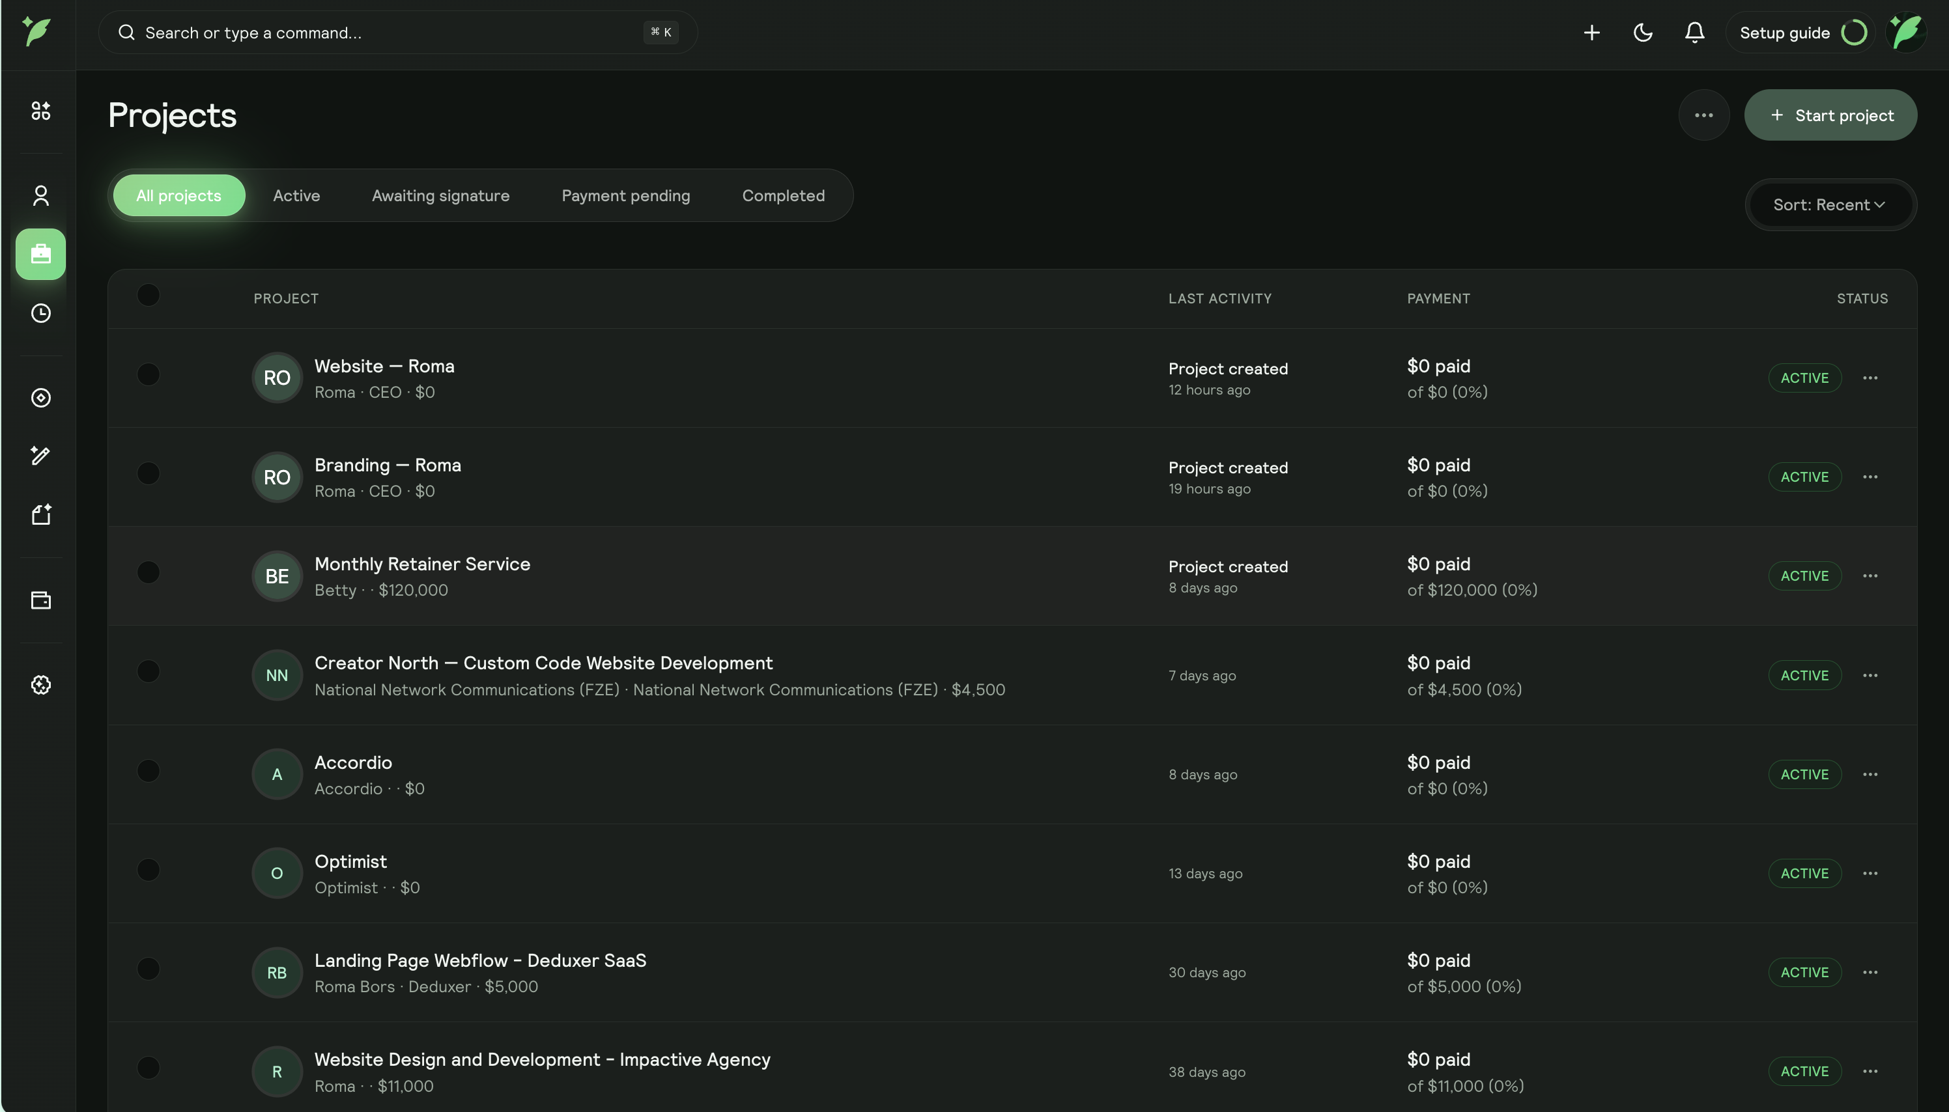Select the highlighted briefcase Projects icon
Viewport: 1949px width, 1112px height.
40,255
